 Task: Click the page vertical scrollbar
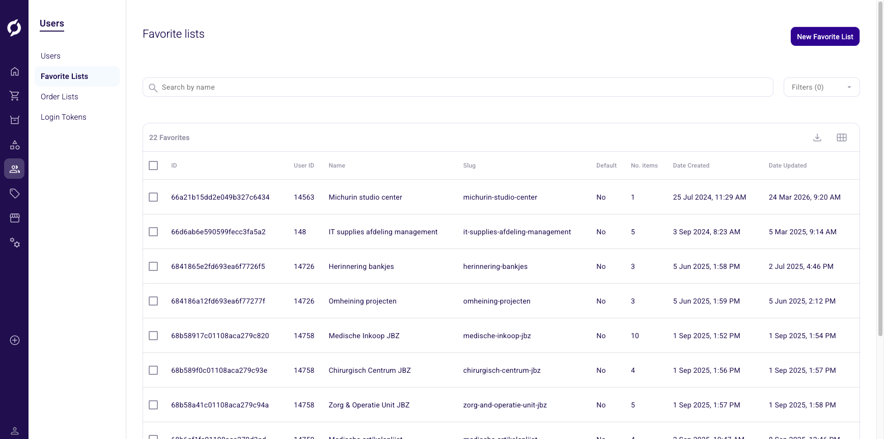click(x=880, y=168)
